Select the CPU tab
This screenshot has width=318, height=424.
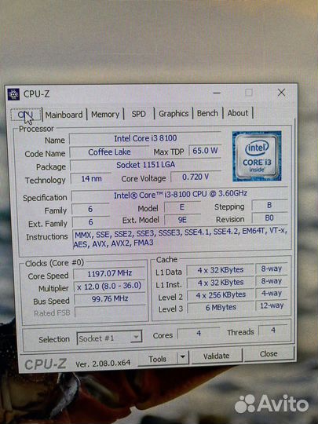[26, 115]
